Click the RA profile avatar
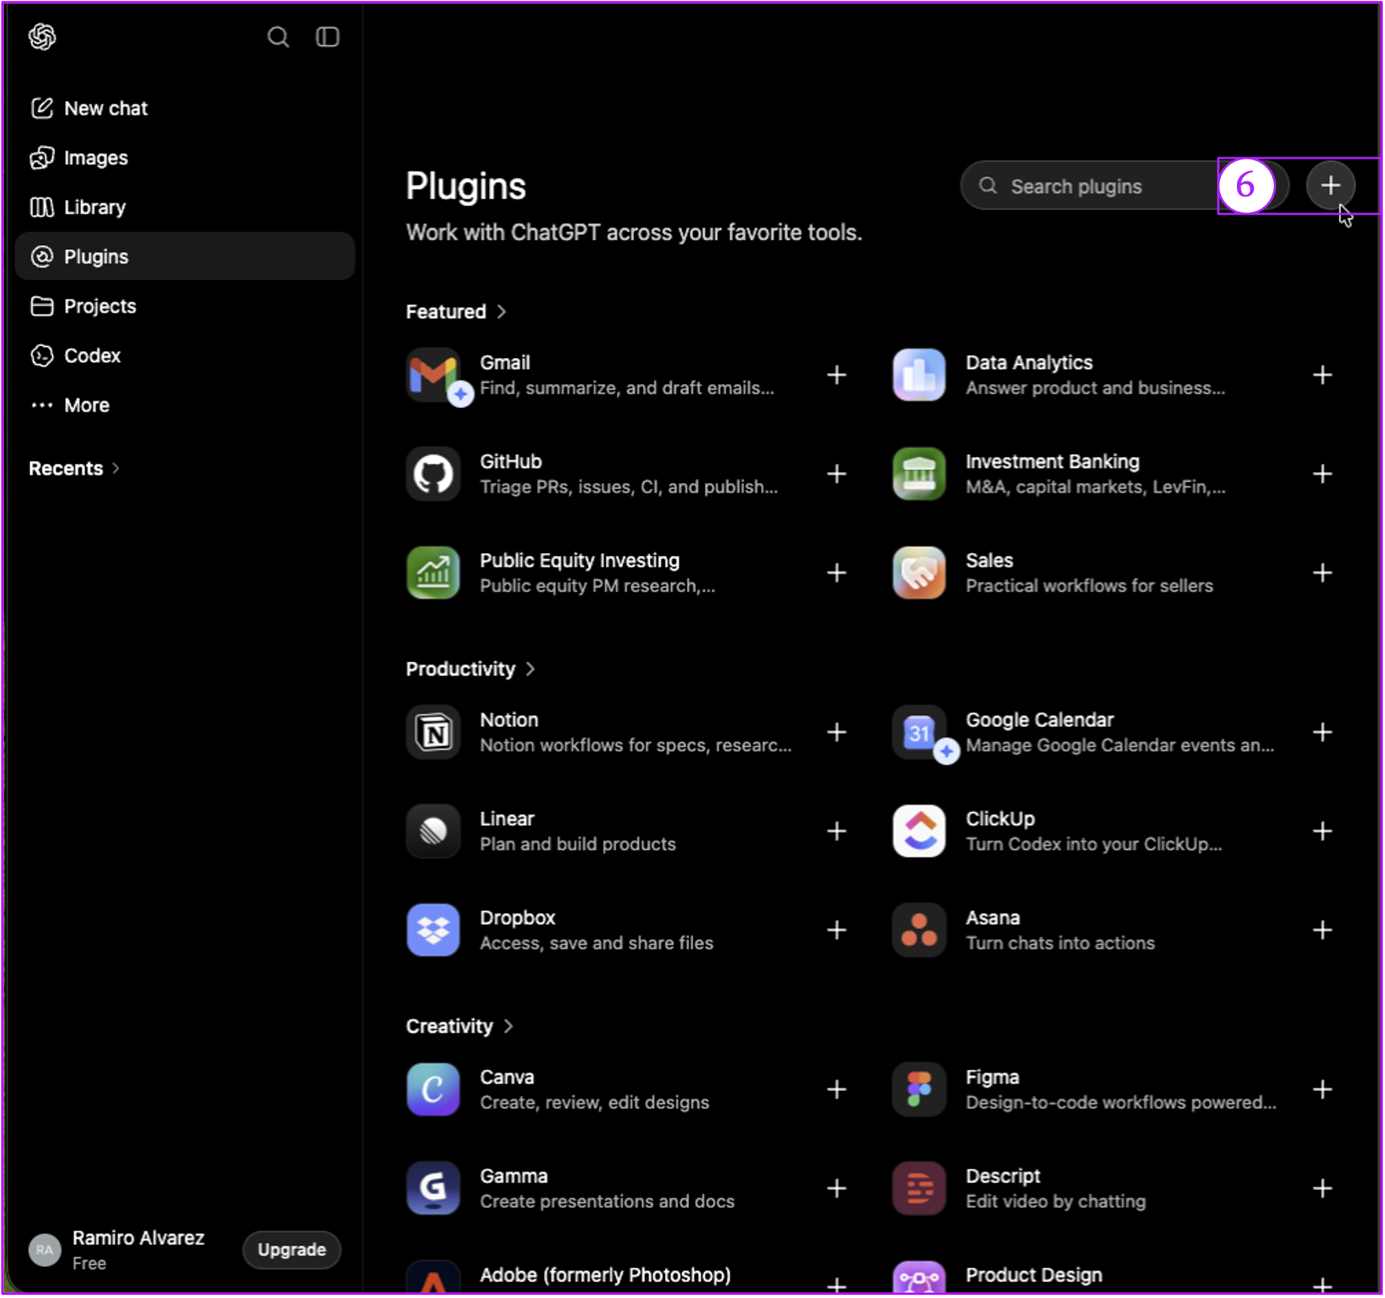 45,1250
